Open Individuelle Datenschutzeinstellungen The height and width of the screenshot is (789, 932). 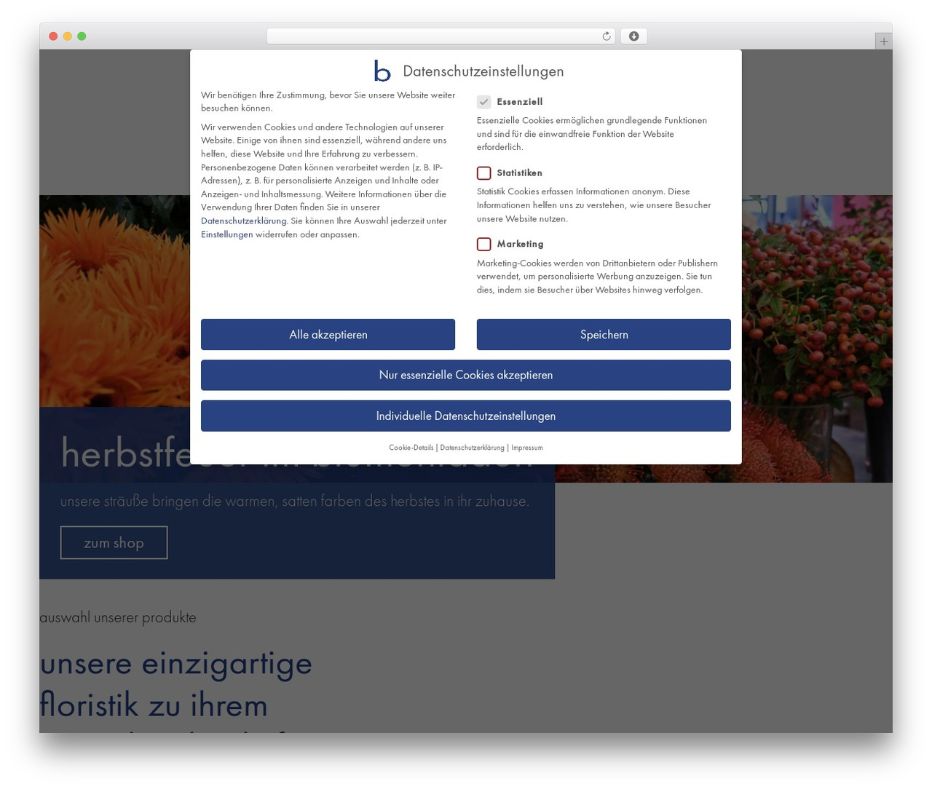pos(466,416)
